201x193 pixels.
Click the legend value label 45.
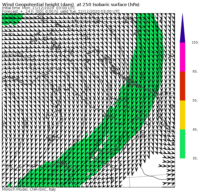pos(195,130)
